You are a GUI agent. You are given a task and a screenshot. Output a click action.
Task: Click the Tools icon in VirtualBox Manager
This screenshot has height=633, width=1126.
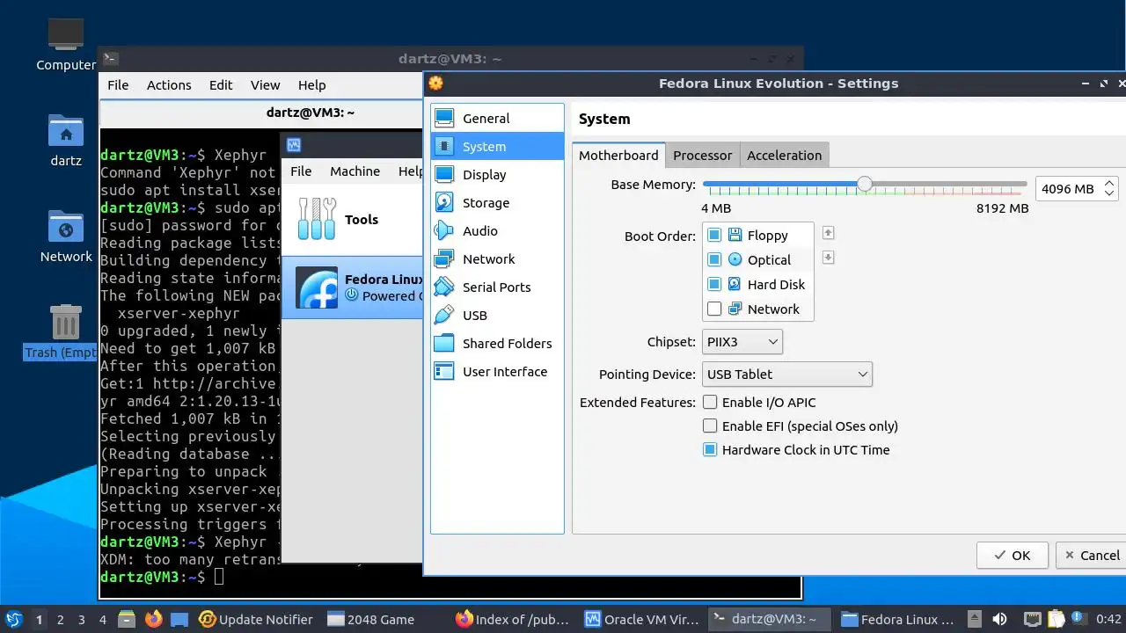point(317,219)
